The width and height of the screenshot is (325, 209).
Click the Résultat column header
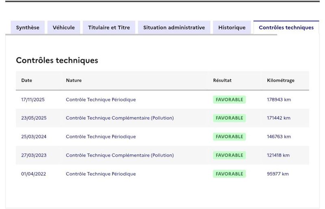[222, 80]
